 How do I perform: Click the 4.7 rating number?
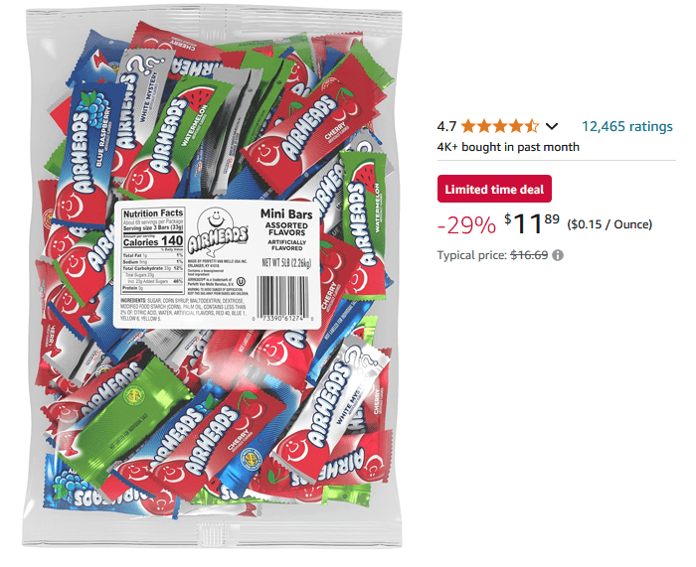point(446,126)
